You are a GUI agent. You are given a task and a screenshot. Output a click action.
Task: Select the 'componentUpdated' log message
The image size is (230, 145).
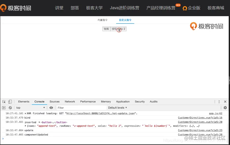tap(36, 134)
